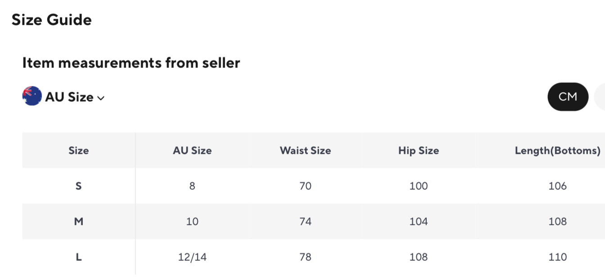The image size is (605, 277).
Task: Open the AU Size region selector
Action: (x=69, y=97)
